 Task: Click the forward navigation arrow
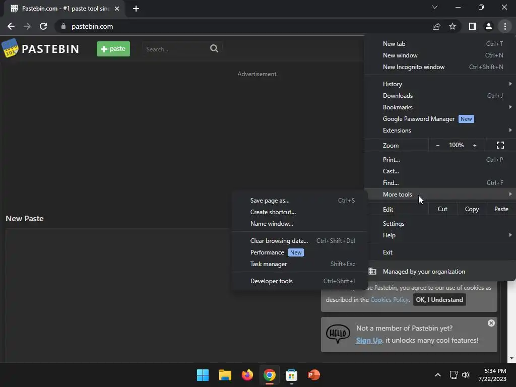pos(27,26)
